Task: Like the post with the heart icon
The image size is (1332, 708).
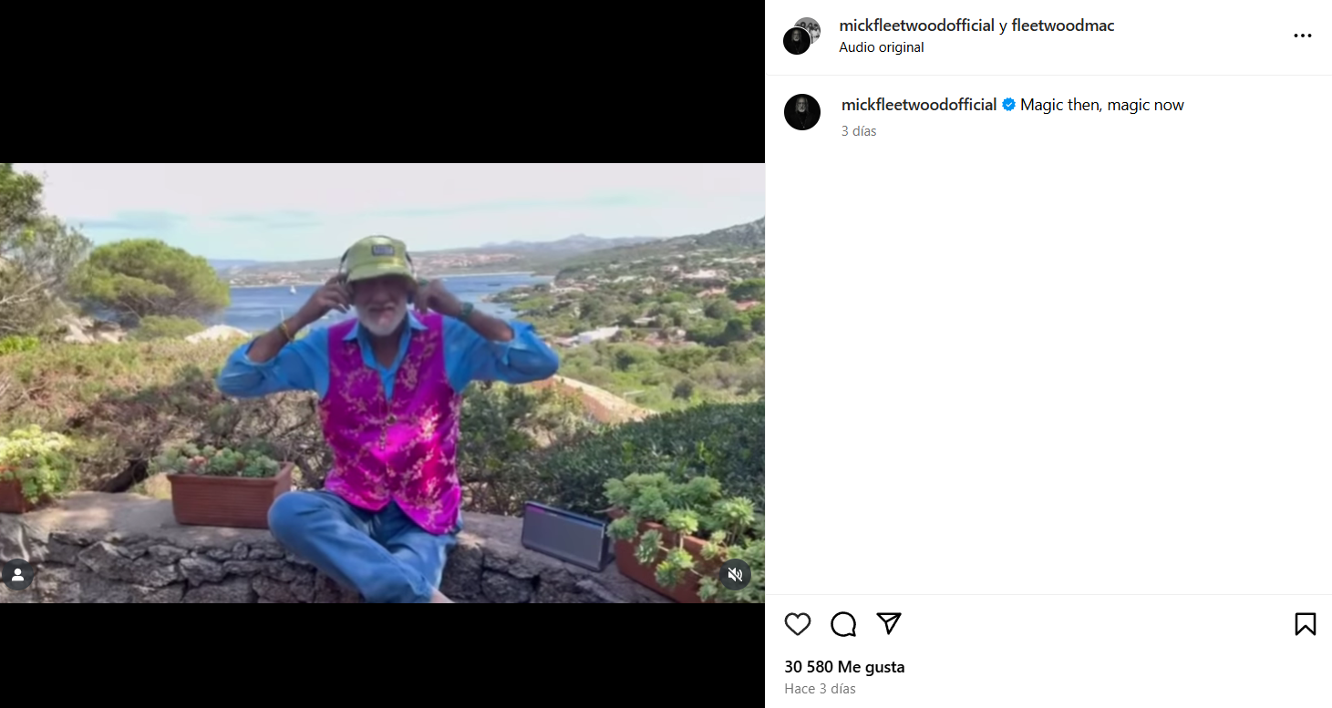Action: (x=798, y=624)
